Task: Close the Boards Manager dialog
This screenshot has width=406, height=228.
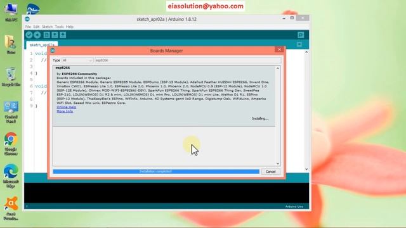Action: (x=279, y=49)
